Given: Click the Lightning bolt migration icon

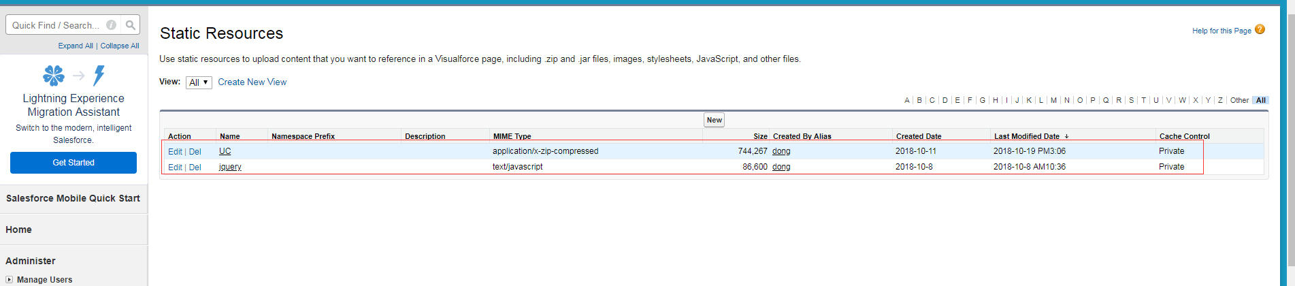Looking at the screenshot, I should (99, 75).
